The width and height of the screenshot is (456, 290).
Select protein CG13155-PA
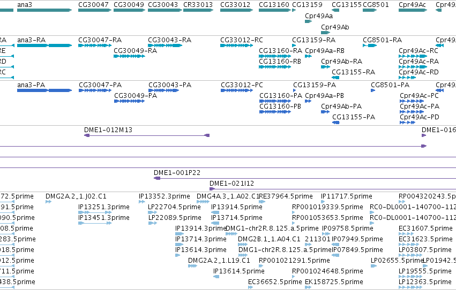[x=336, y=123]
